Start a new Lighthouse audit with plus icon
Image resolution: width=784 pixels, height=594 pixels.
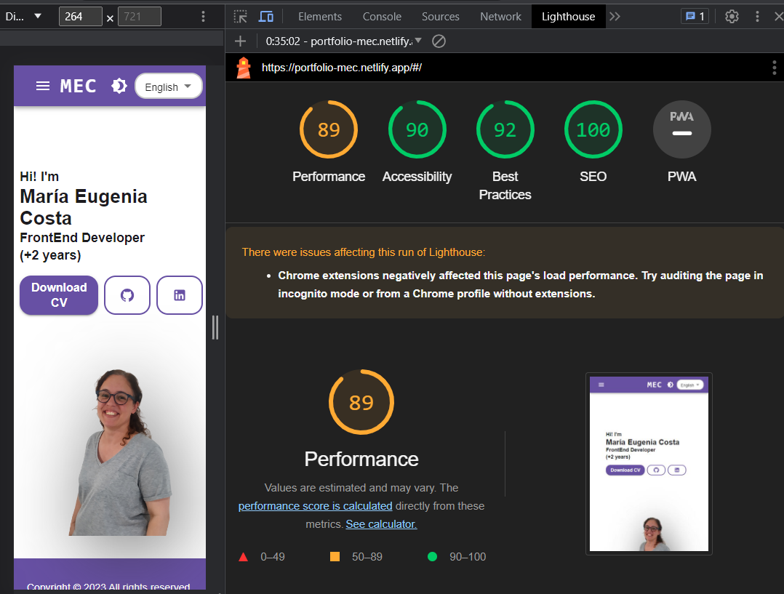[x=240, y=41]
